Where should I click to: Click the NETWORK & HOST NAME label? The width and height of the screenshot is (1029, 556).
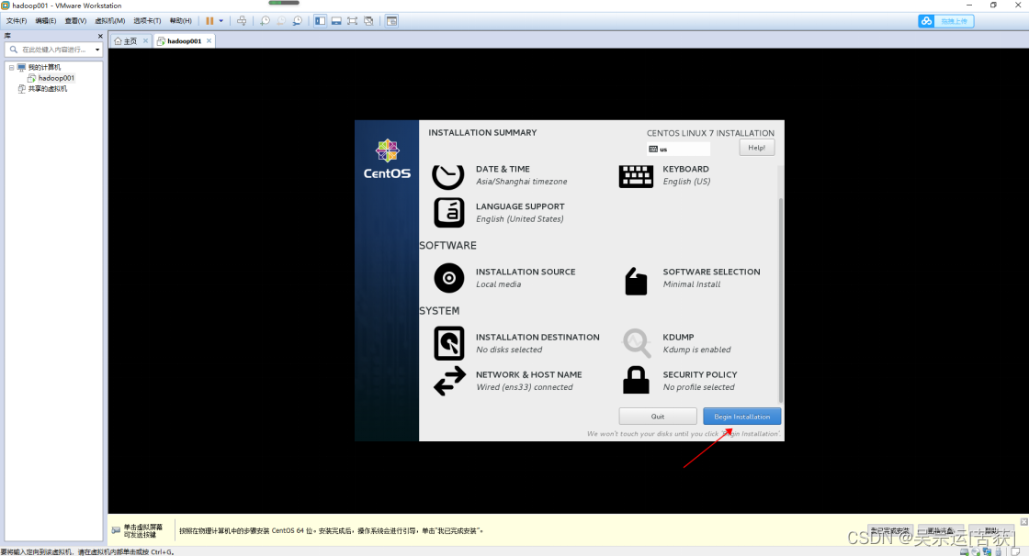(529, 374)
